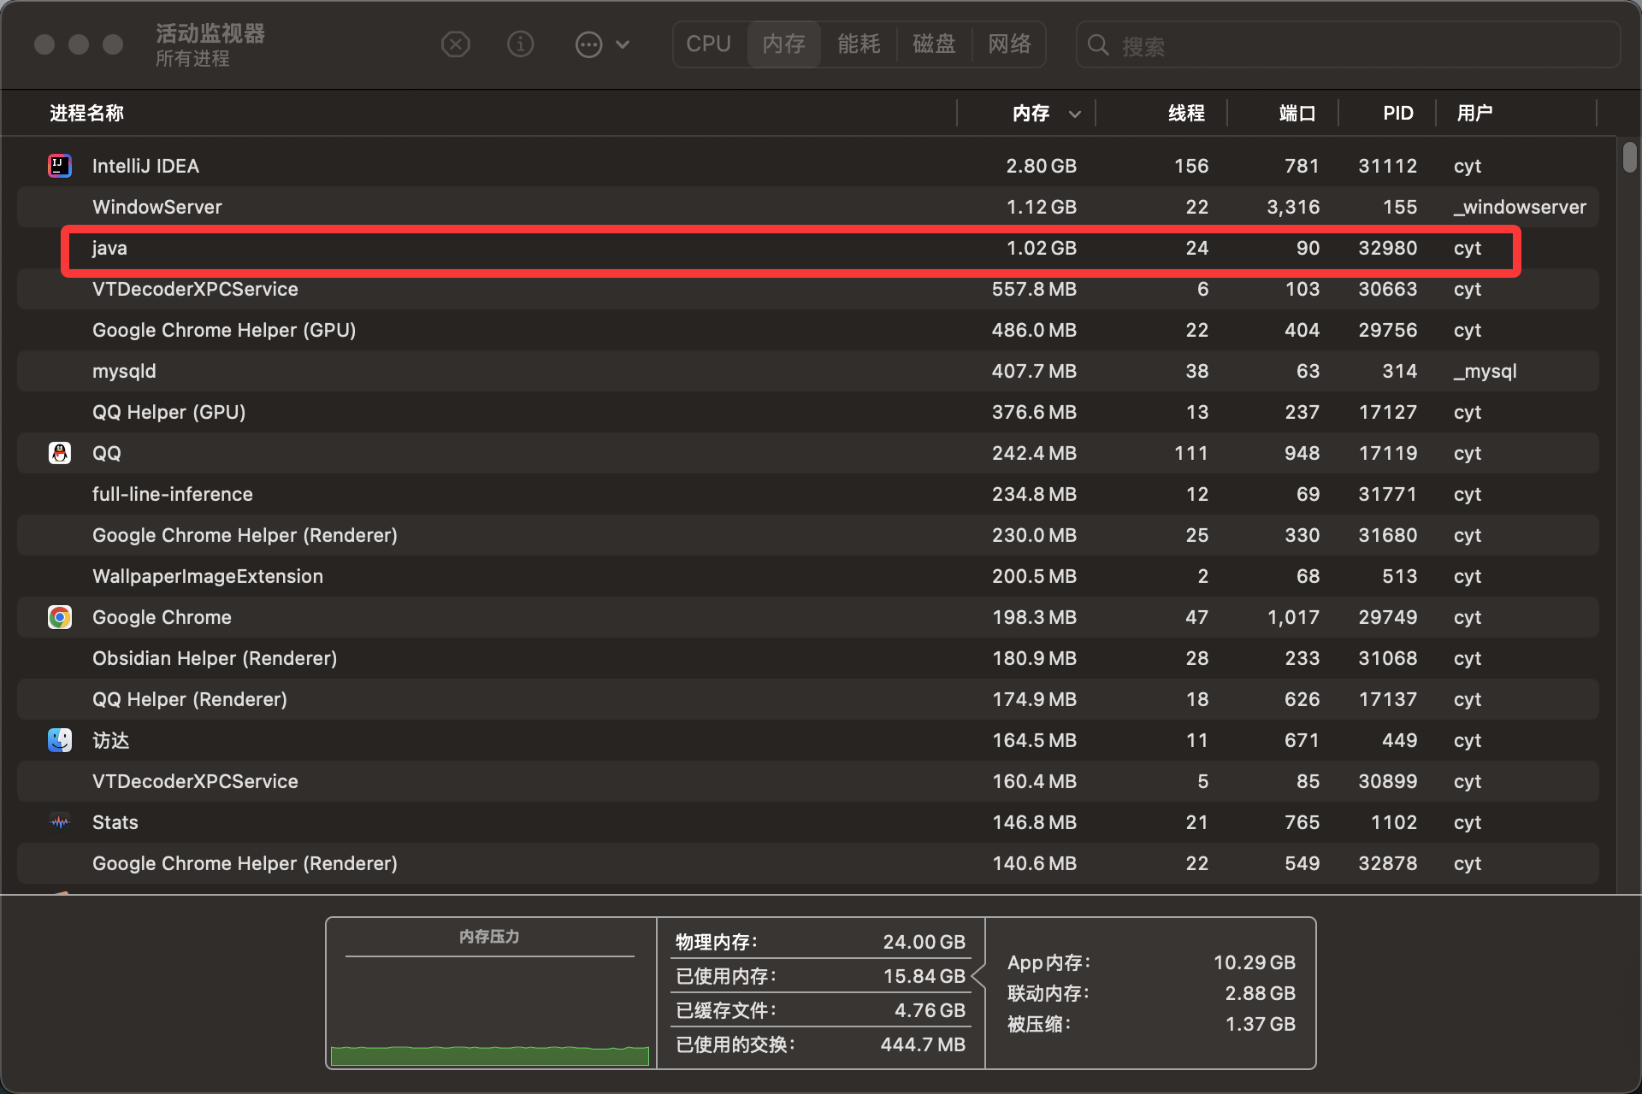Open process info inspector icon
The image size is (1642, 1094).
[520, 44]
